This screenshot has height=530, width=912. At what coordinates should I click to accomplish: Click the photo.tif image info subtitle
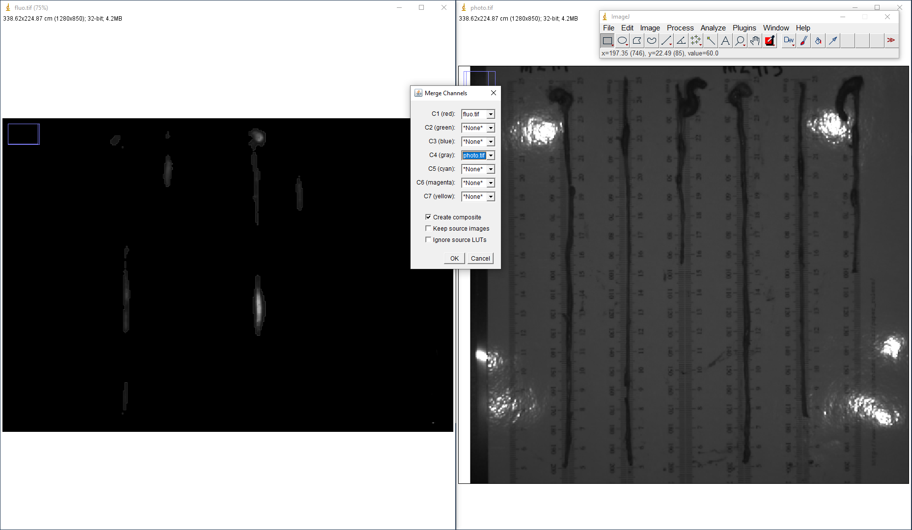tap(518, 19)
